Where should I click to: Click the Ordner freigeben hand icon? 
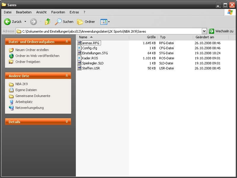coord(11,62)
